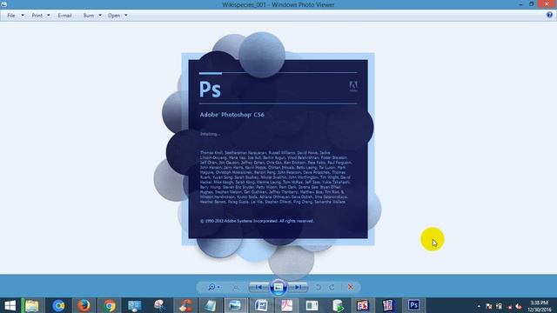Click the Photo Viewer title bar app icon
The width and height of the screenshot is (557, 313).
pos(3,4)
